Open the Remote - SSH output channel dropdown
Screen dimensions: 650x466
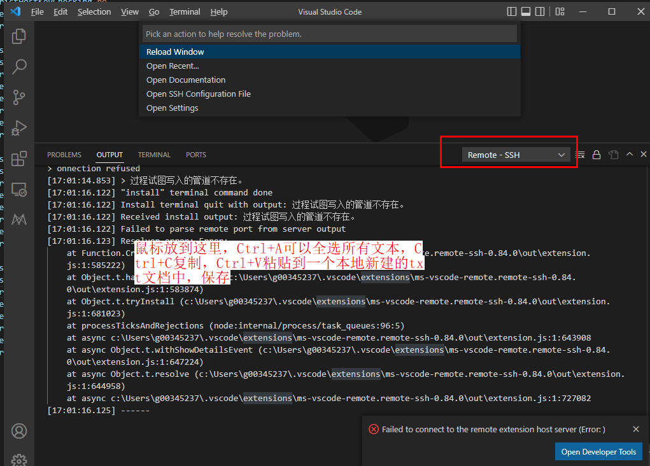click(516, 155)
